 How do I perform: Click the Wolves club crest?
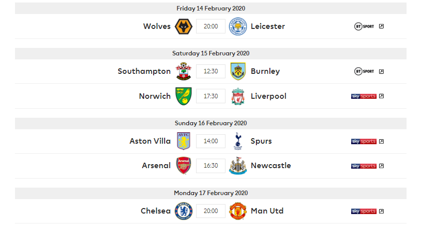pos(184,26)
